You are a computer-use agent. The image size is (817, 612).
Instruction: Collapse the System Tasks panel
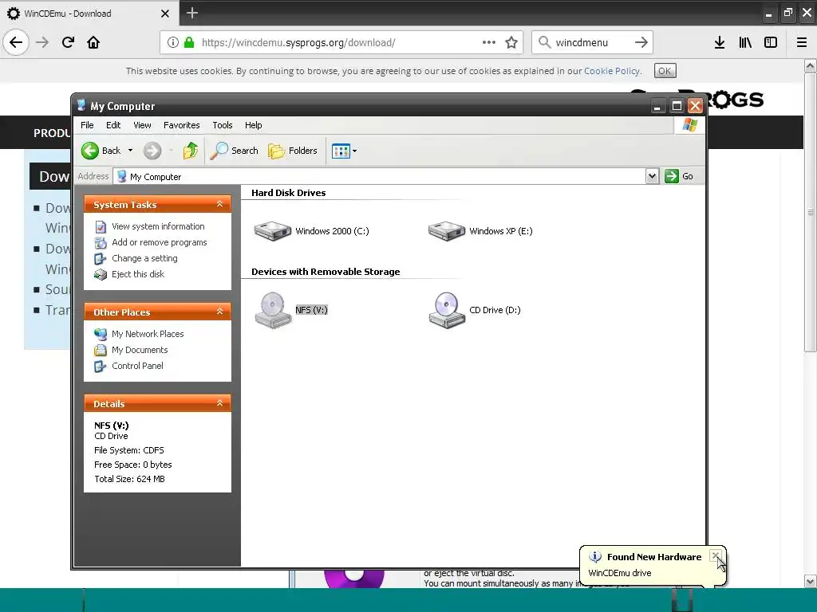219,204
